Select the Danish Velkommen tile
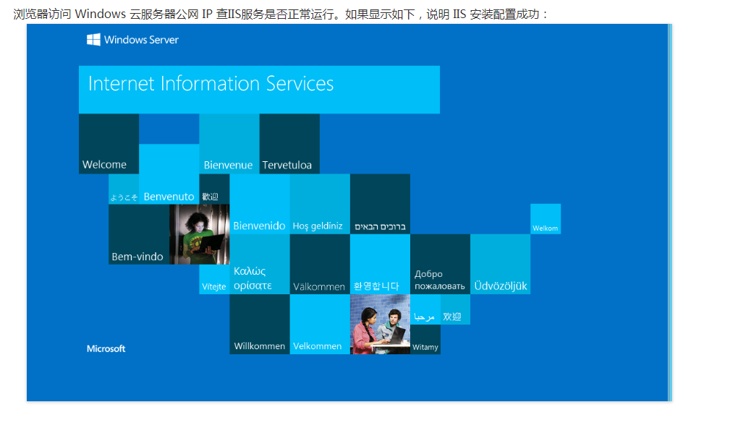Image resolution: width=730 pixels, height=428 pixels. pyautogui.click(x=320, y=325)
